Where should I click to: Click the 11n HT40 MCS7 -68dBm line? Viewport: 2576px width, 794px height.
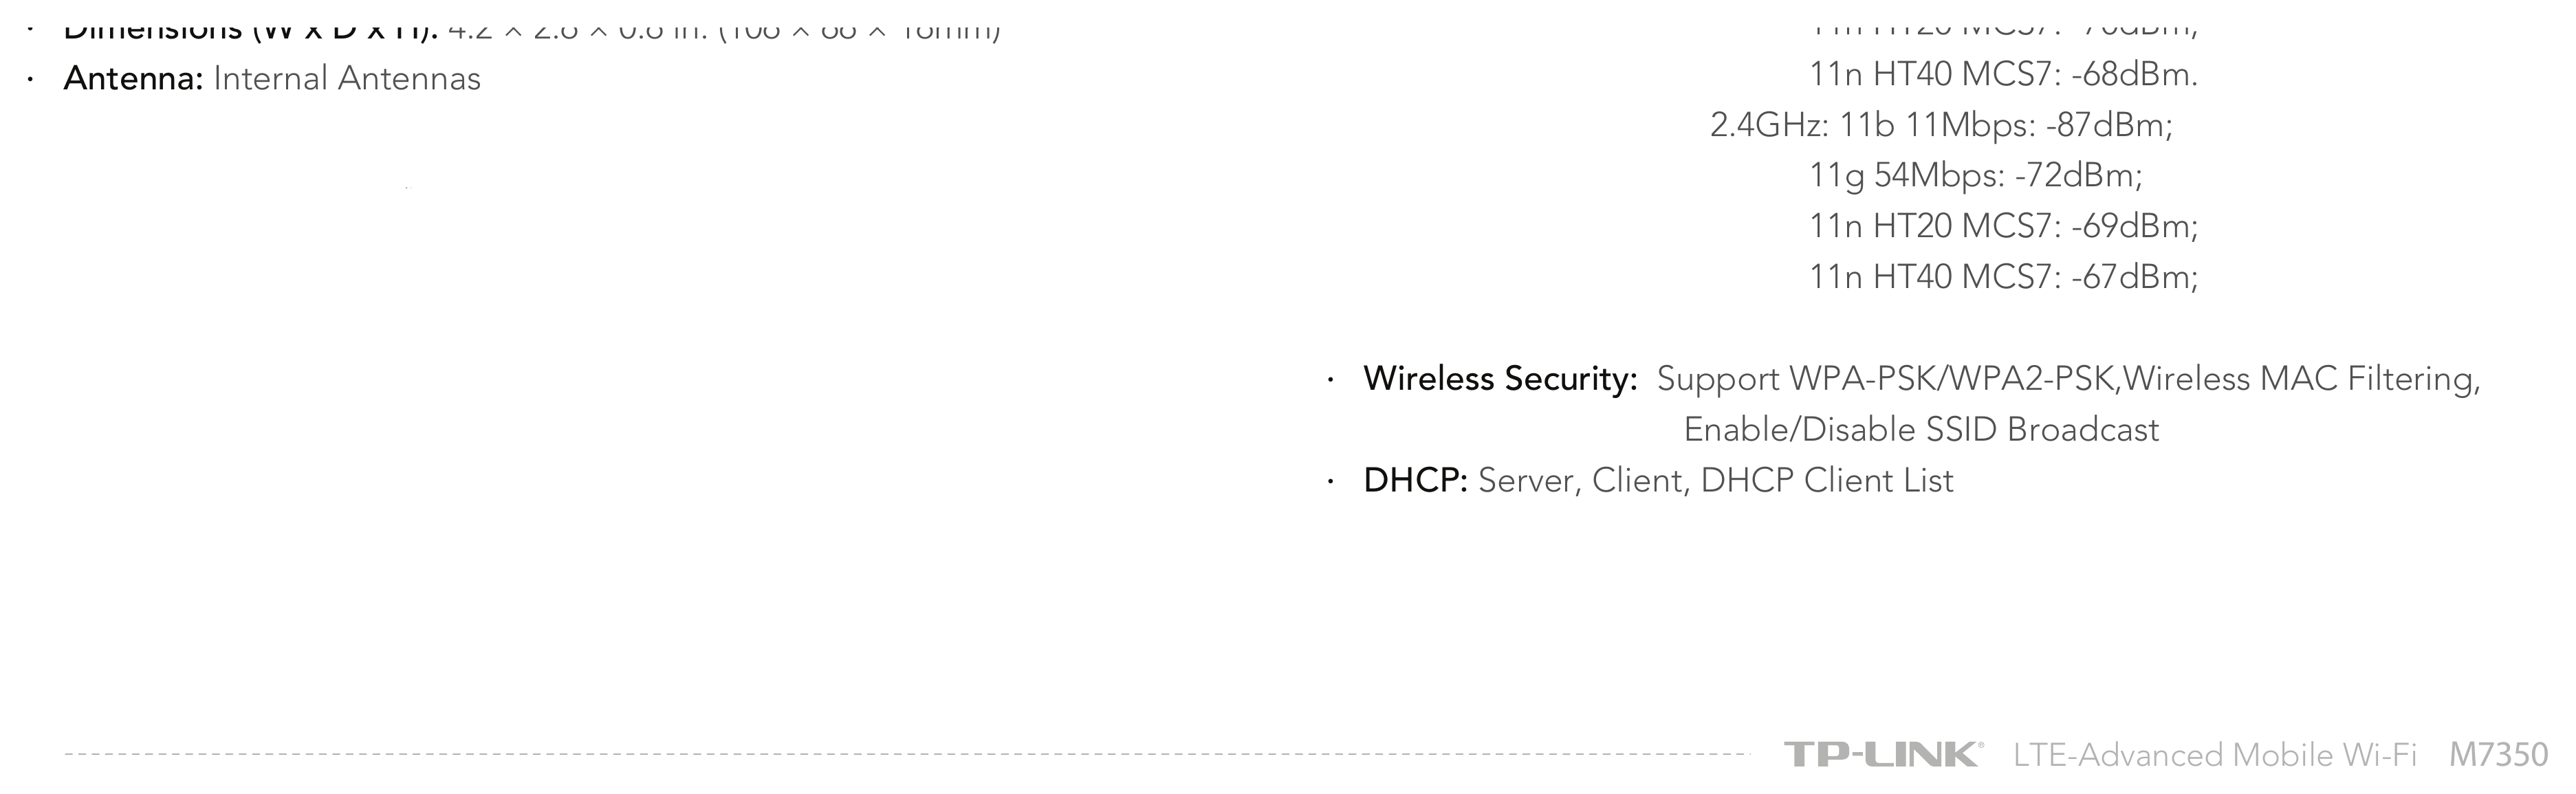pos(2004,75)
